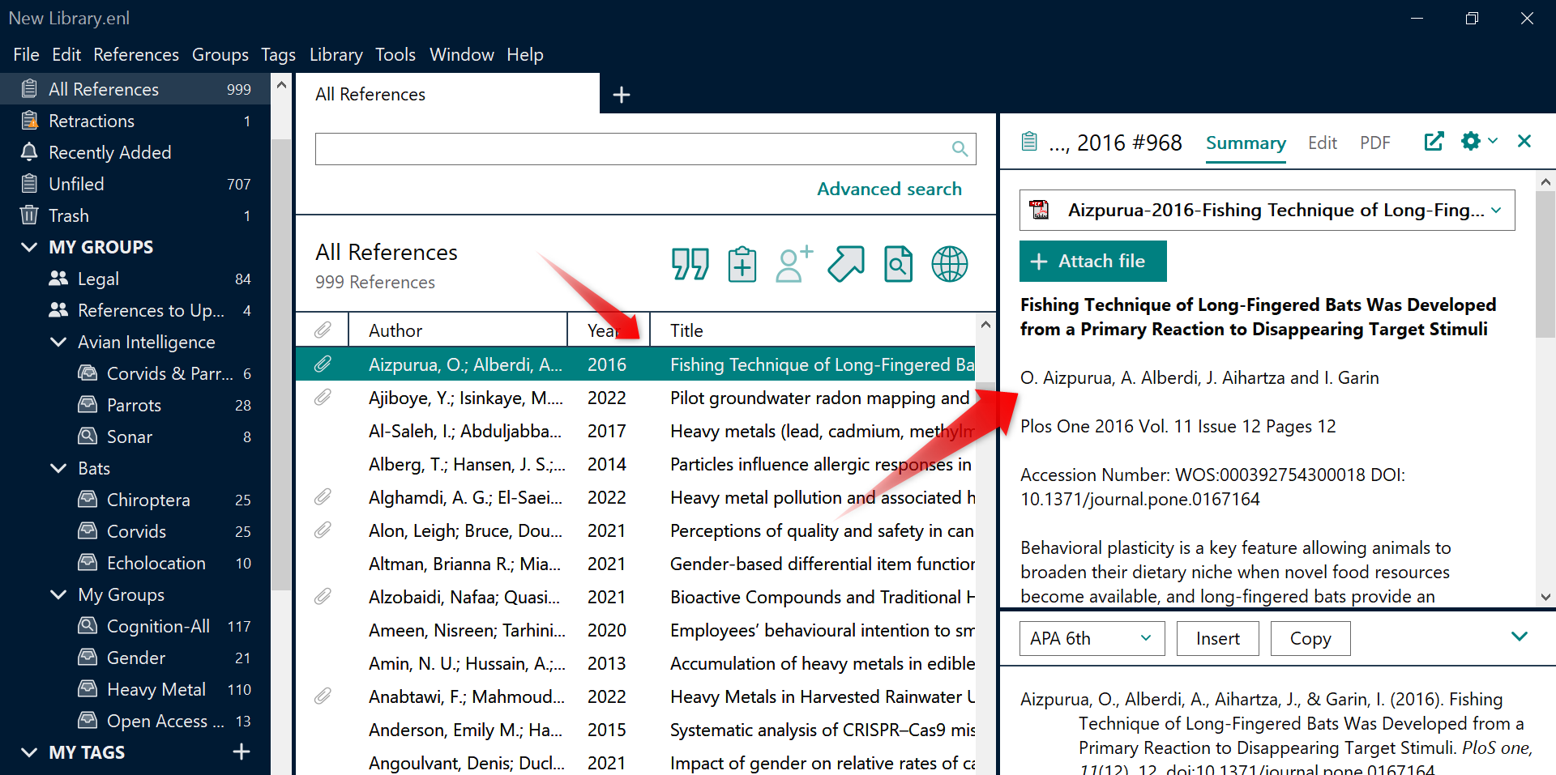1556x775 pixels.
Task: Click the Copy Citation quotation marks icon
Action: 690,263
